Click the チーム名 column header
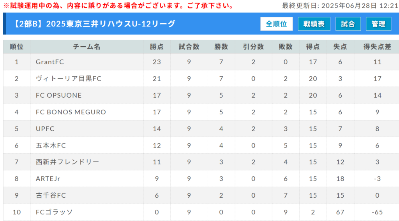The height and width of the screenshot is (221, 399). [x=87, y=47]
